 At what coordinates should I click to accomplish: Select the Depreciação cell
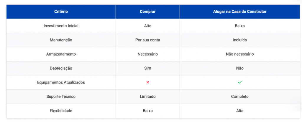tap(61, 68)
